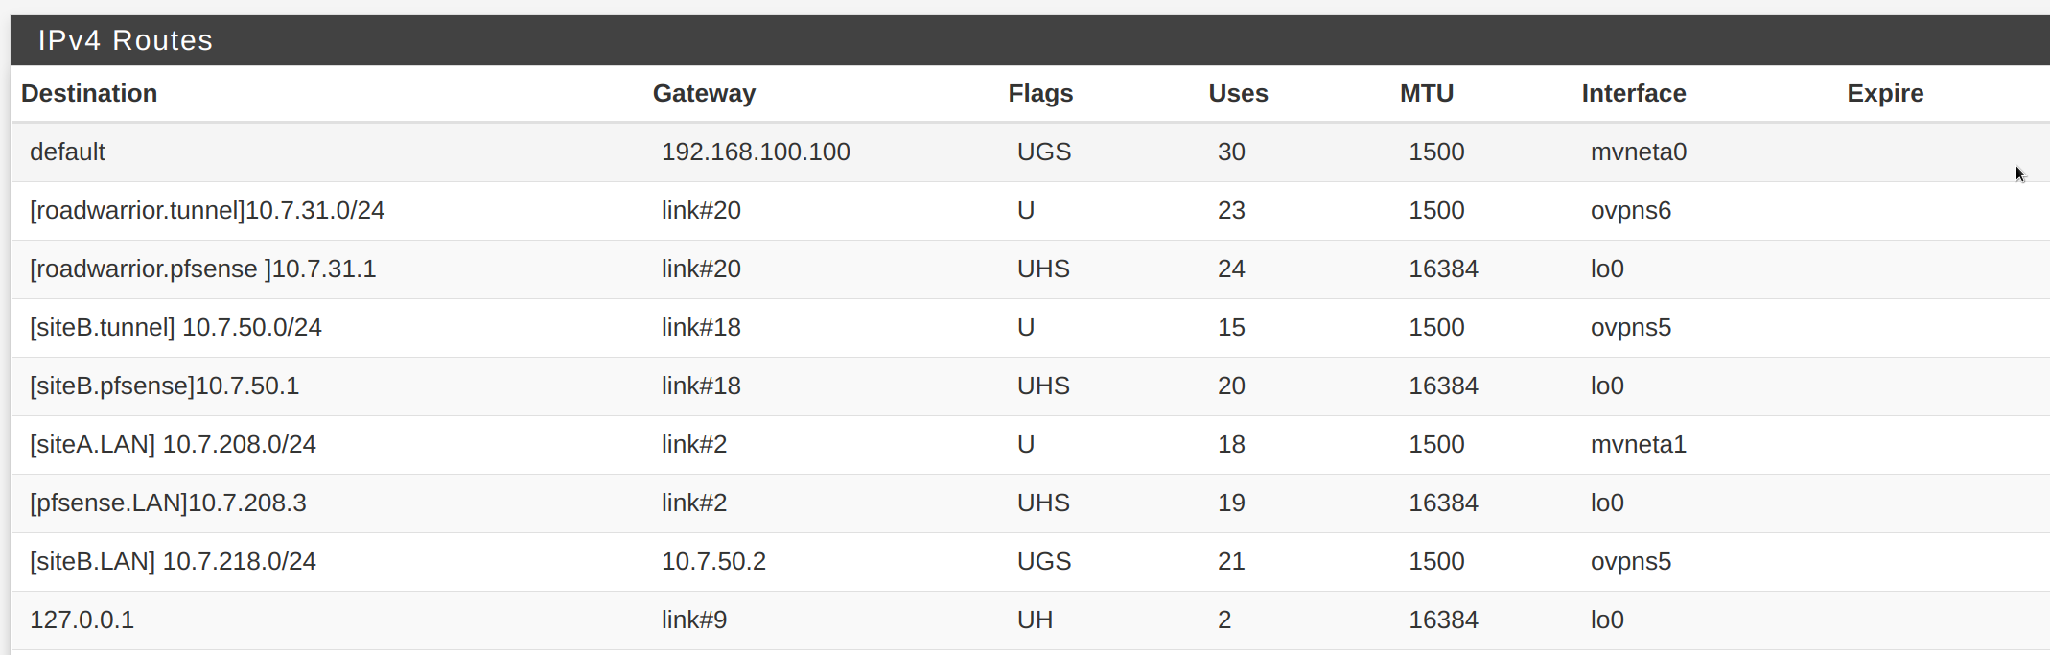Viewport: 2050px width, 655px height.
Task: Click the IPv4 Routes panel title
Action: coord(126,40)
